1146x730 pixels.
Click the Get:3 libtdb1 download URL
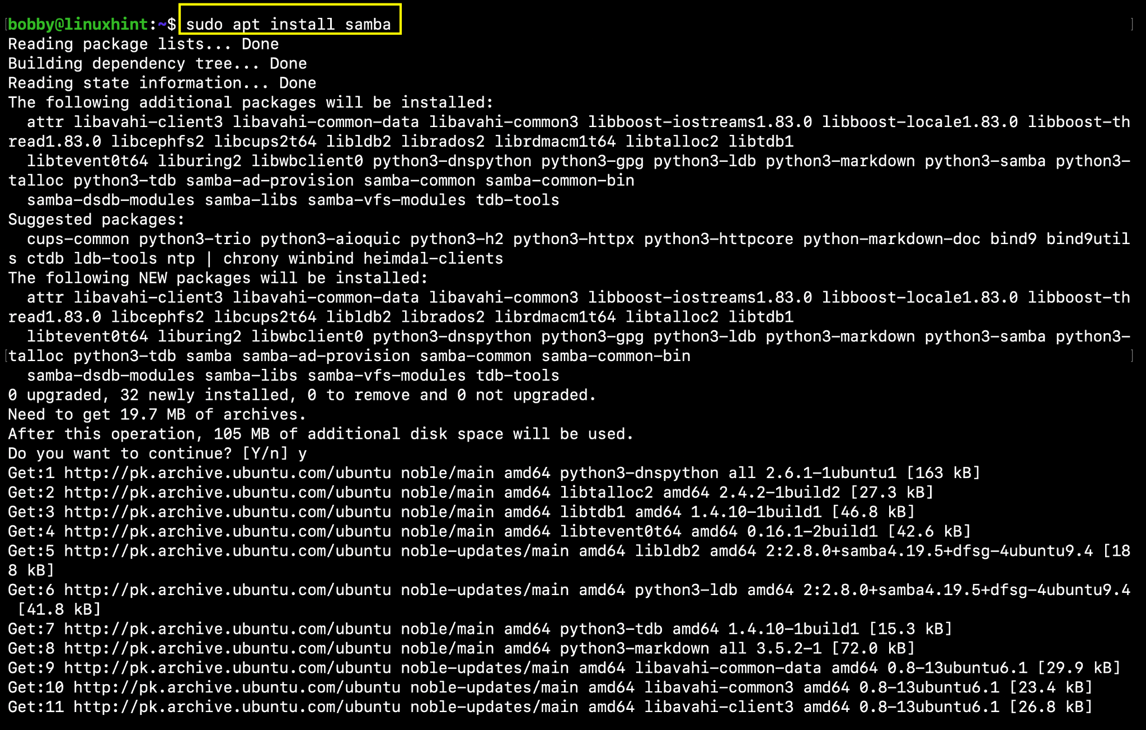(227, 512)
